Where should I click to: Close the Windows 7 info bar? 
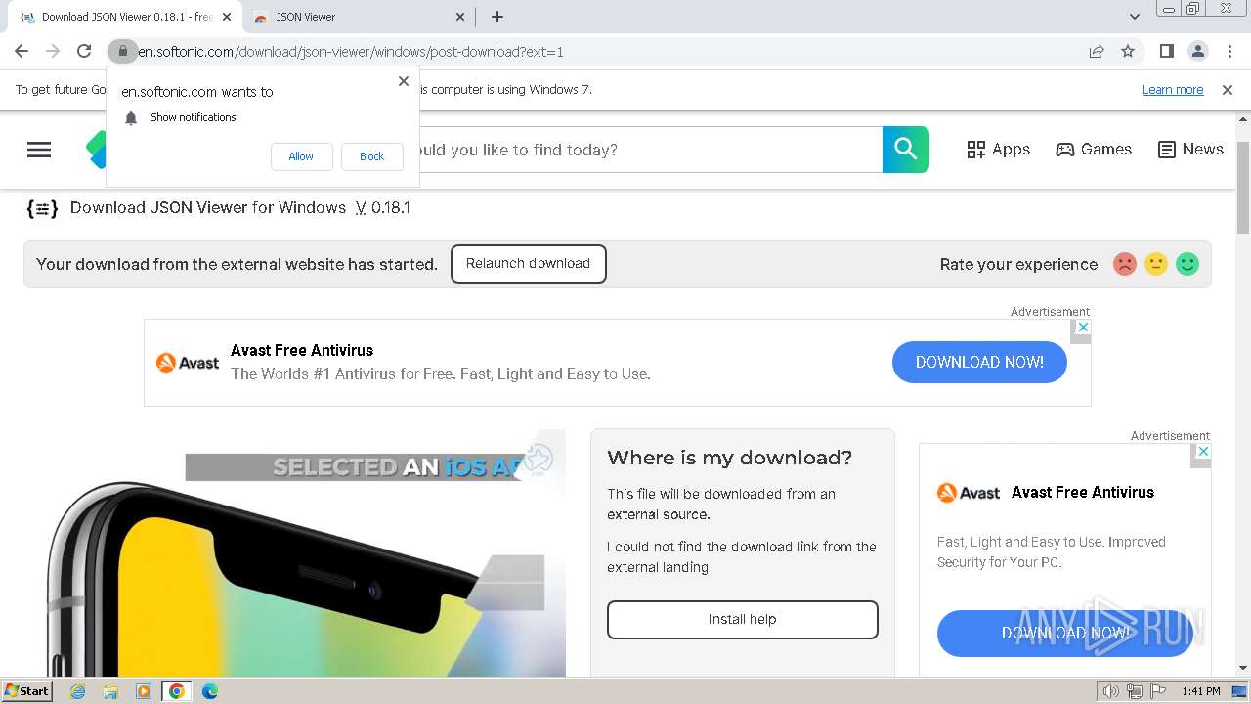(x=1228, y=90)
